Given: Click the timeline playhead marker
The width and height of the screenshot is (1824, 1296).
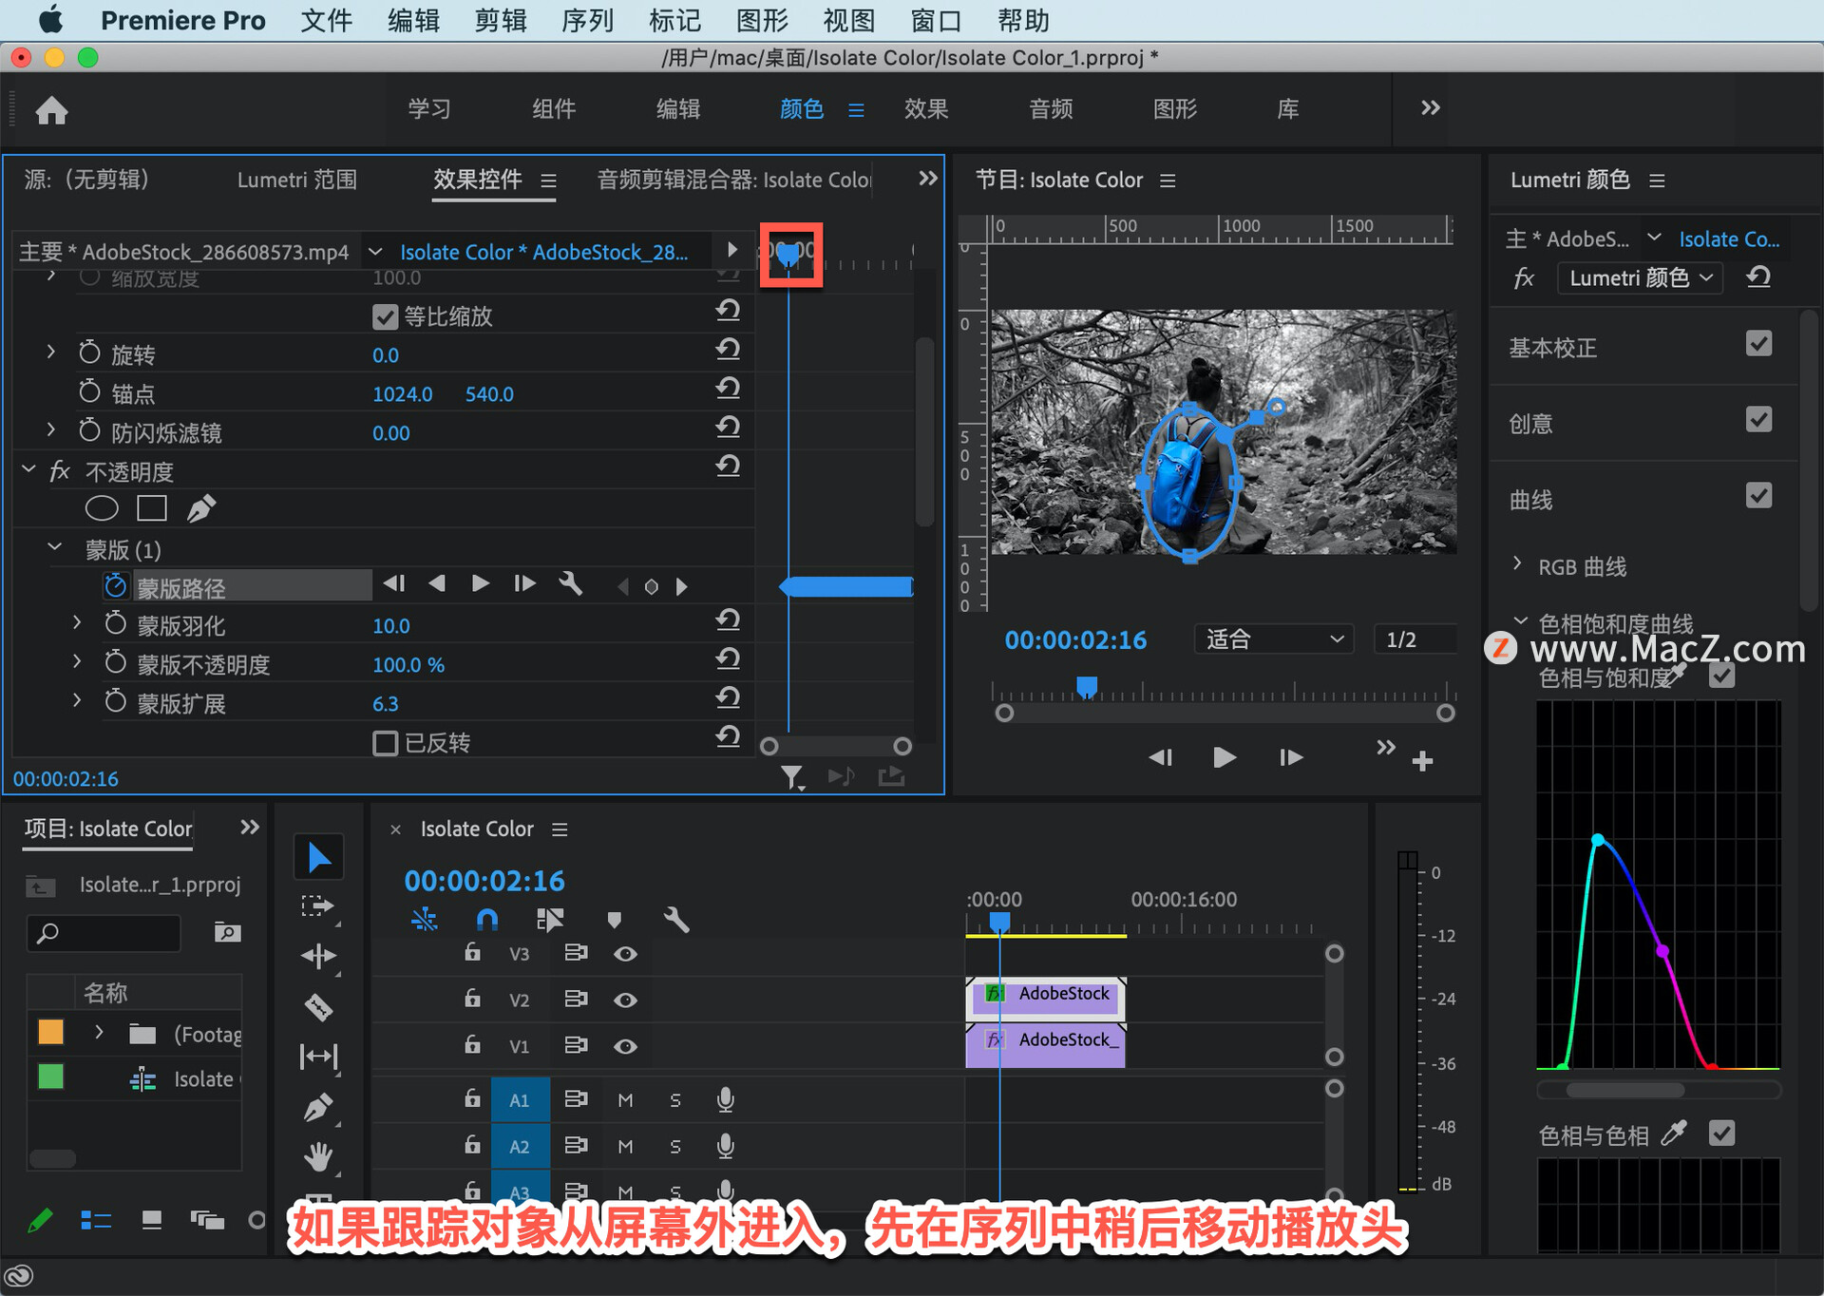Looking at the screenshot, I should [999, 922].
